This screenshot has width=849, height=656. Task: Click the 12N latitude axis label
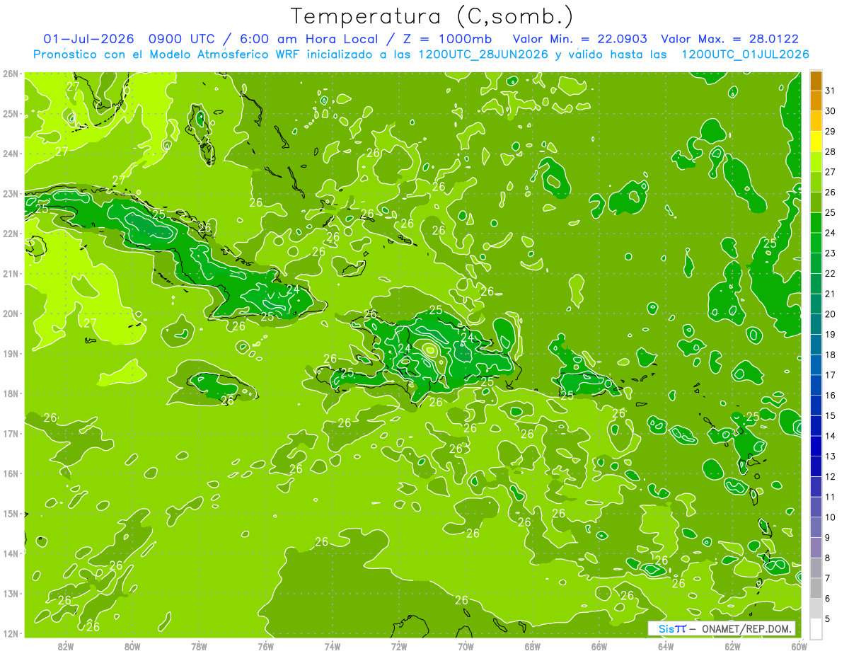11,633
